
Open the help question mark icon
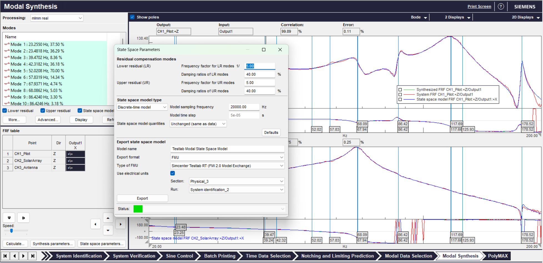click(x=501, y=6)
